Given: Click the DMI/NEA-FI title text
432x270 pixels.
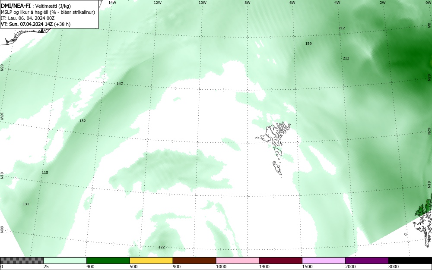Looking at the screenshot, I should 16,6.
